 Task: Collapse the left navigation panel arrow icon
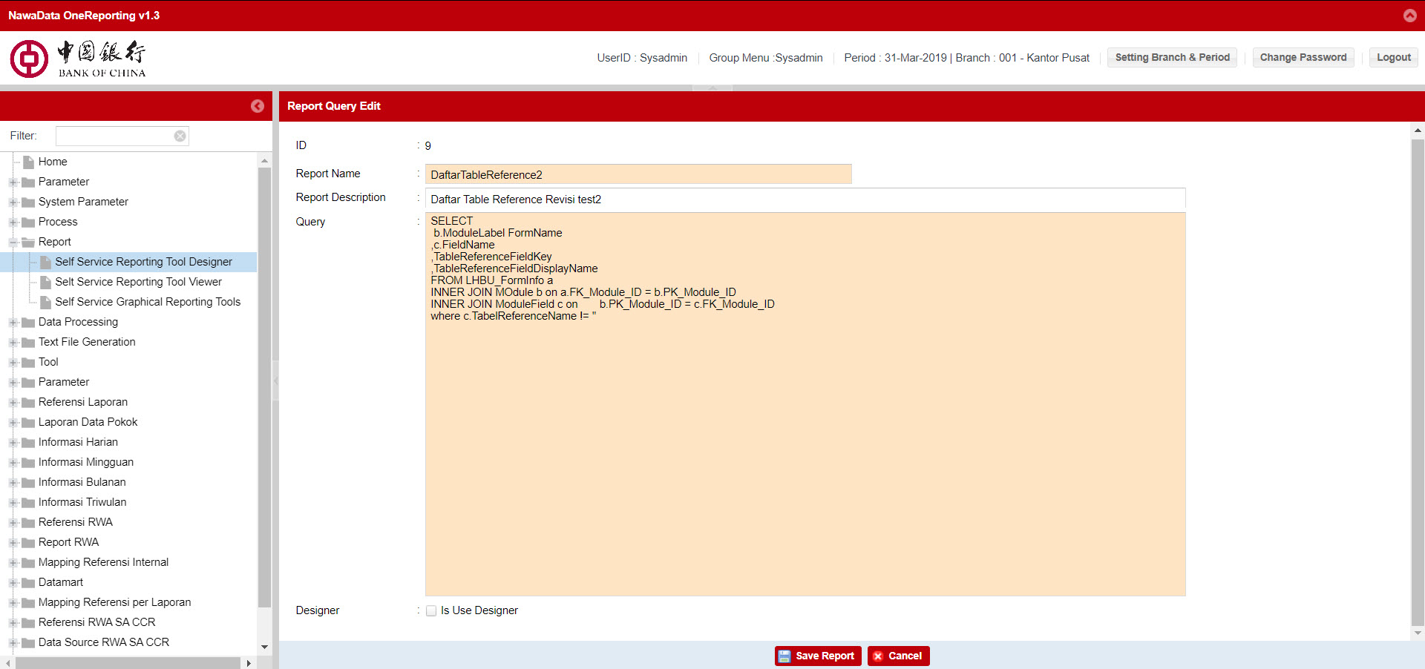point(257,106)
